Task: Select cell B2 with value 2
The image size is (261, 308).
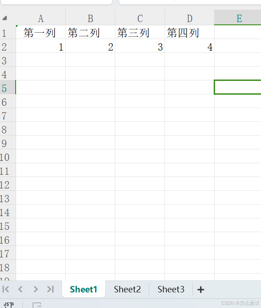Action: click(x=91, y=46)
